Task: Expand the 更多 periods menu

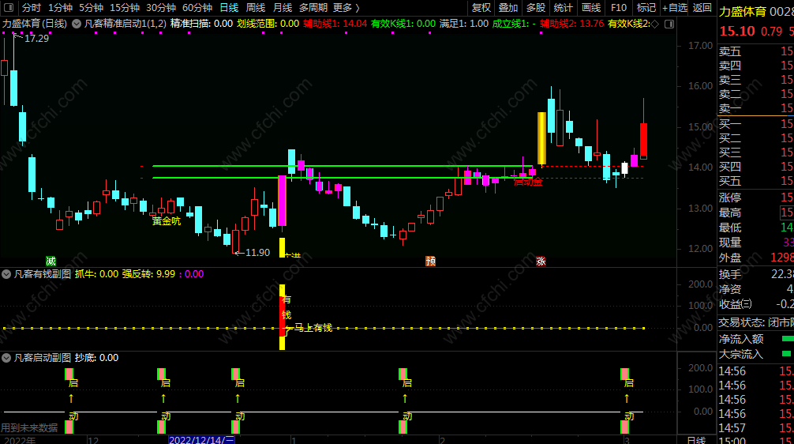Action: (x=346, y=8)
